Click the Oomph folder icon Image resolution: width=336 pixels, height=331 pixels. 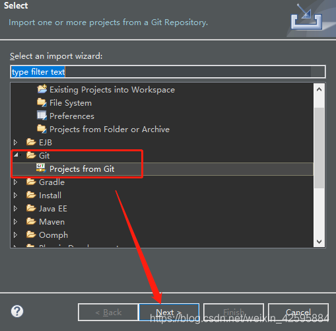tap(31, 235)
